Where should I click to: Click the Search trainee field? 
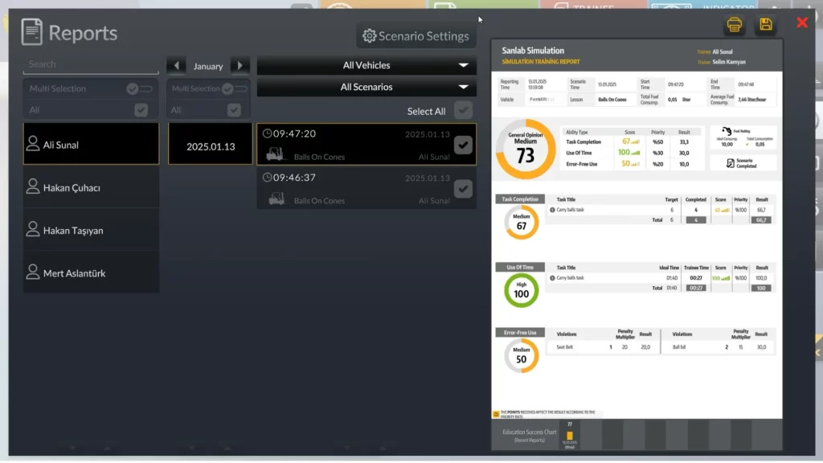tap(90, 64)
